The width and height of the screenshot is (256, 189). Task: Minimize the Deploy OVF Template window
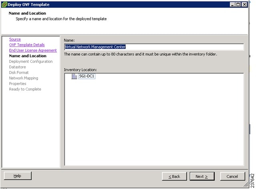click(x=232, y=4)
